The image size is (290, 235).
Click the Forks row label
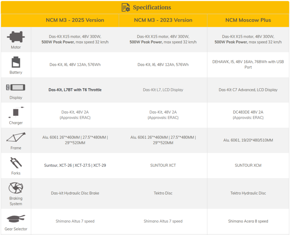tap(16, 173)
